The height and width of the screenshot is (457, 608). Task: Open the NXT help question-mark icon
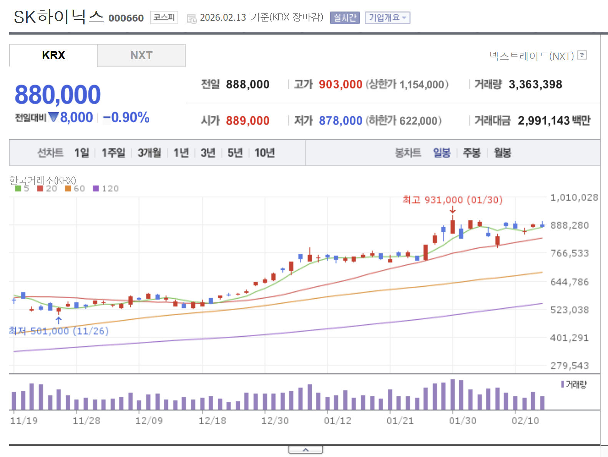pos(582,55)
